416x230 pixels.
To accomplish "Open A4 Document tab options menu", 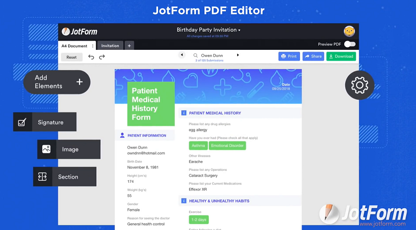I will click(x=93, y=46).
